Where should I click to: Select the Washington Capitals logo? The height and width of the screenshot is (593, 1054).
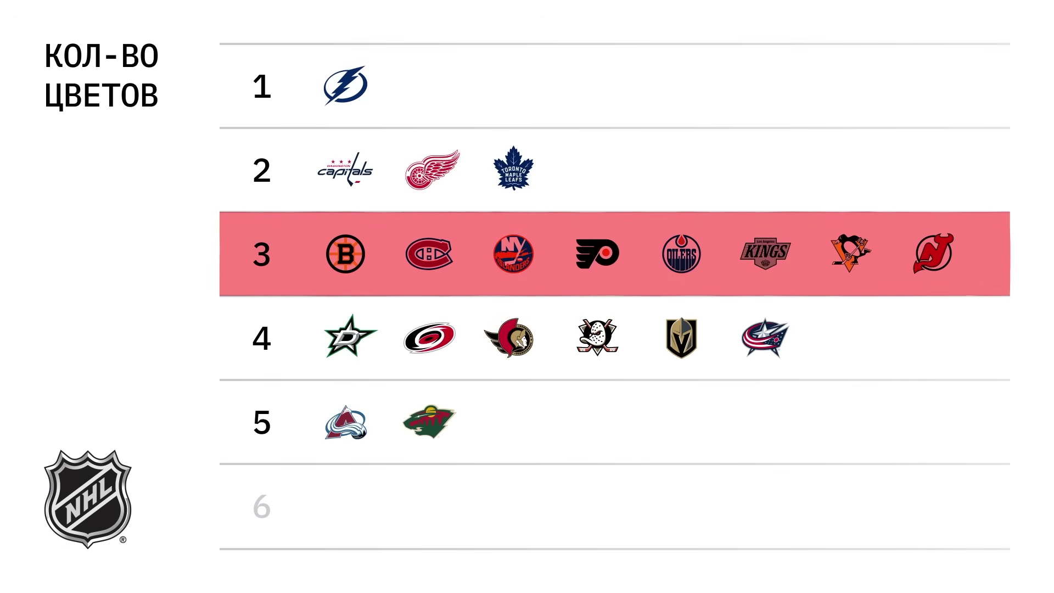345,170
